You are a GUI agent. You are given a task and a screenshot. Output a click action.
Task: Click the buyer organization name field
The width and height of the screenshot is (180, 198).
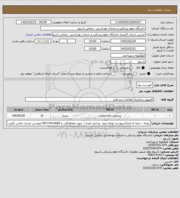click(93, 28)
